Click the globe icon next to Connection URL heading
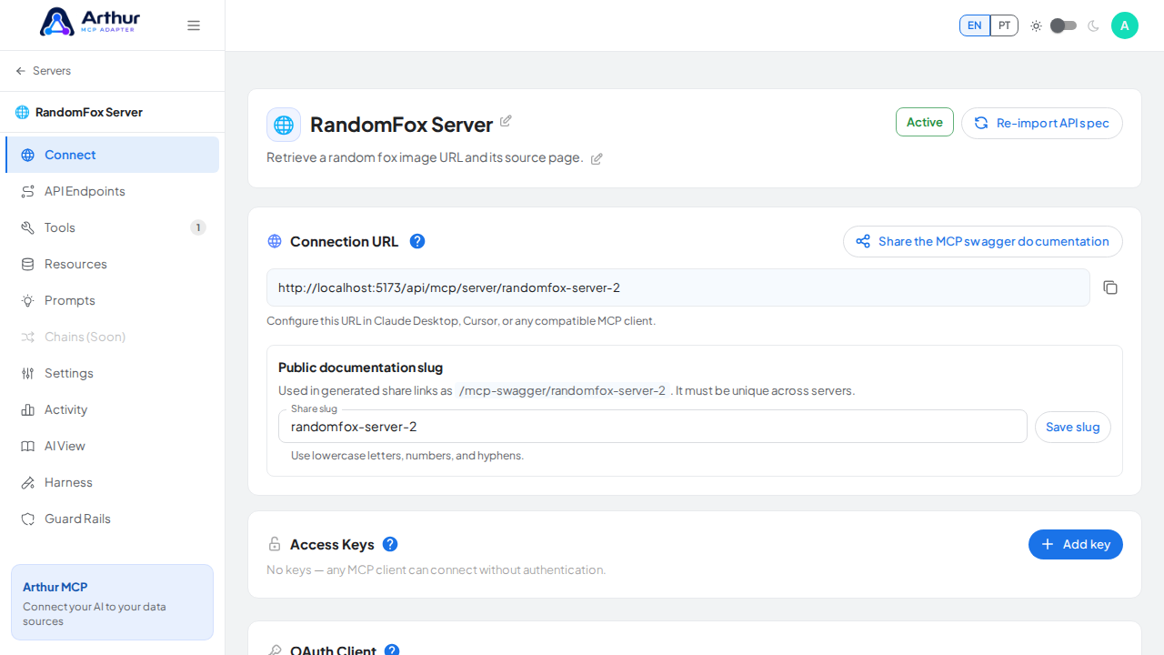Image resolution: width=1164 pixels, height=655 pixels. (275, 241)
